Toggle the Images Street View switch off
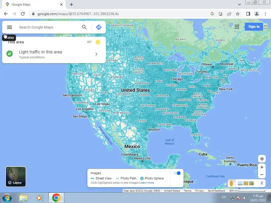Image resolution: width=271 pixels, height=203 pixels. tap(177, 173)
